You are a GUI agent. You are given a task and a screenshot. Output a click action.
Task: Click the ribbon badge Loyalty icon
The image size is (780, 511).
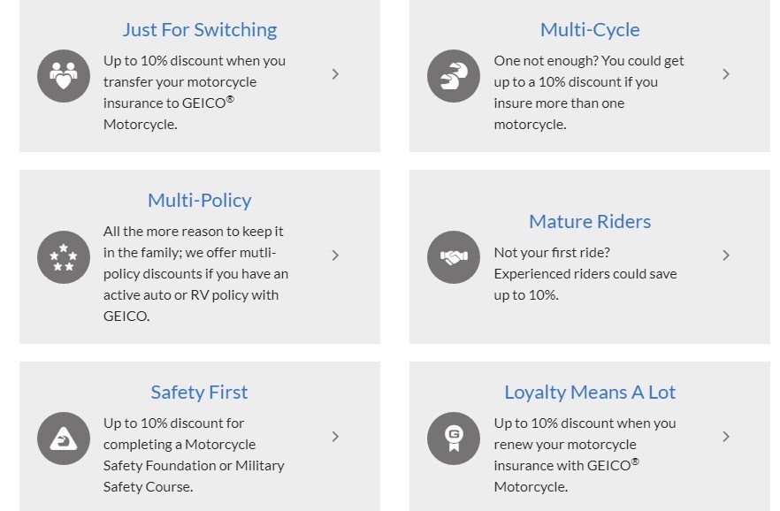click(x=454, y=439)
